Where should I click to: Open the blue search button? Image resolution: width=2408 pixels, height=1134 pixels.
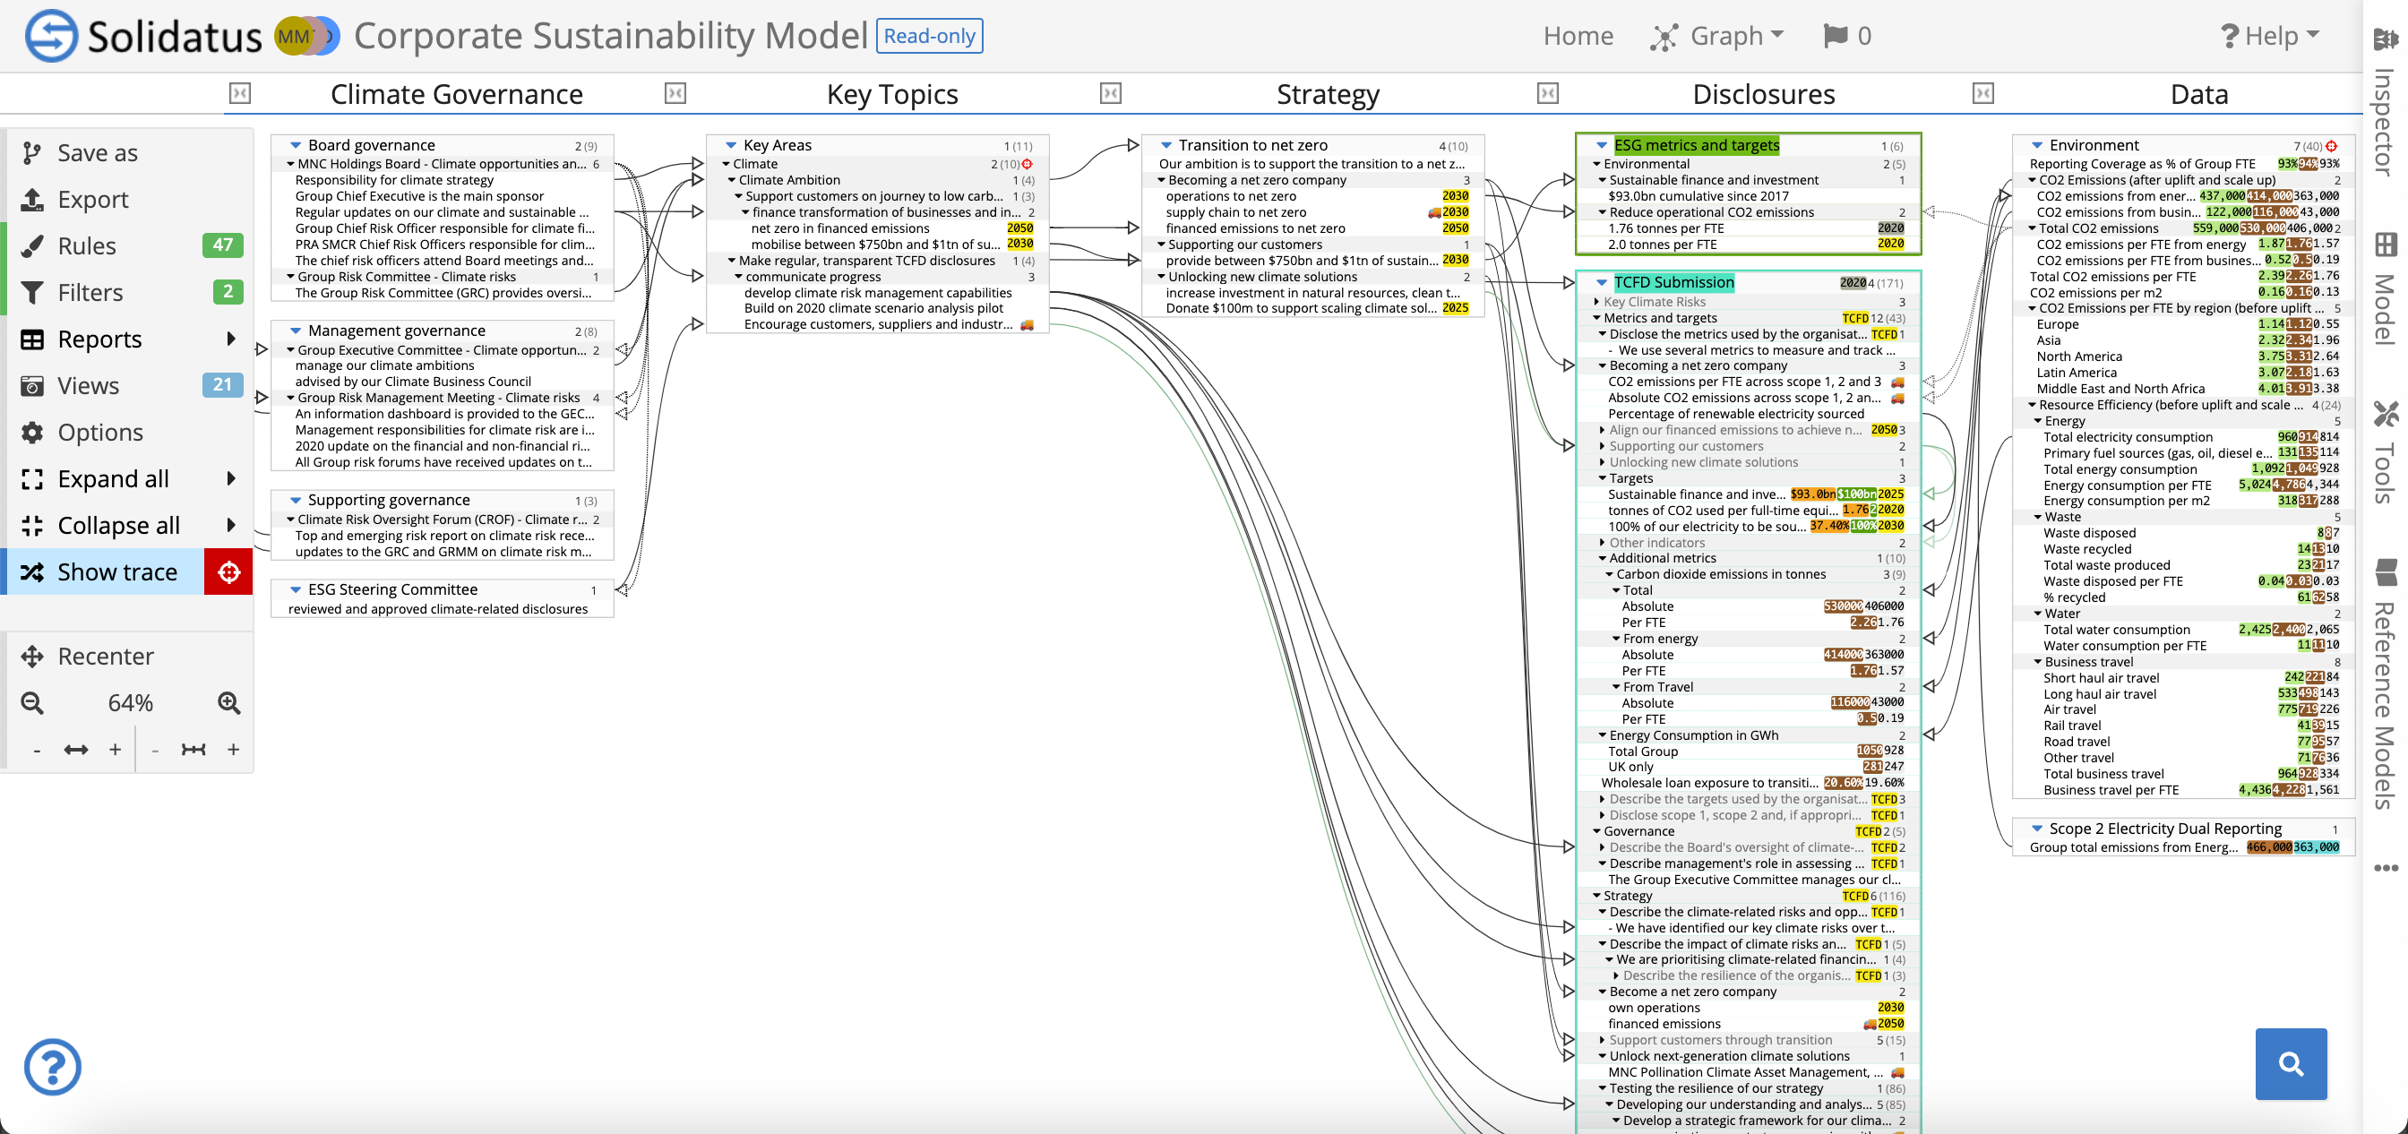[2291, 1064]
